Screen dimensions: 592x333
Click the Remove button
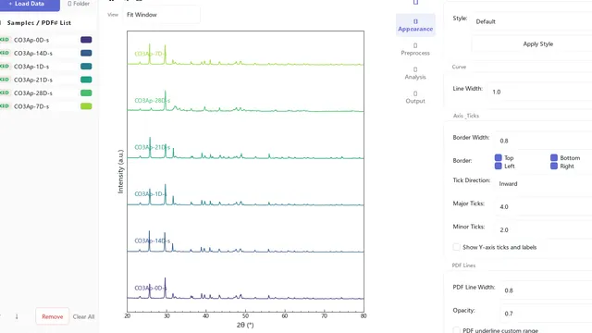pyautogui.click(x=53, y=316)
